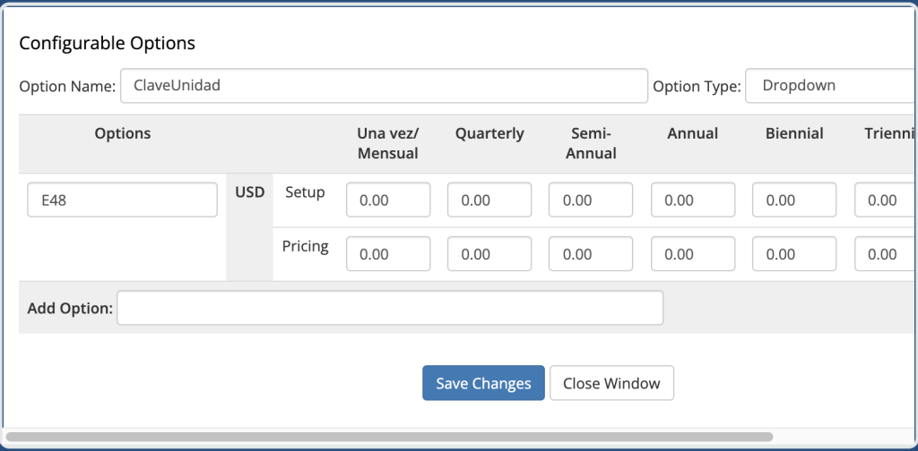Screen dimensions: 918x451
Task: Click Pricing field under Annual
Action: (693, 253)
